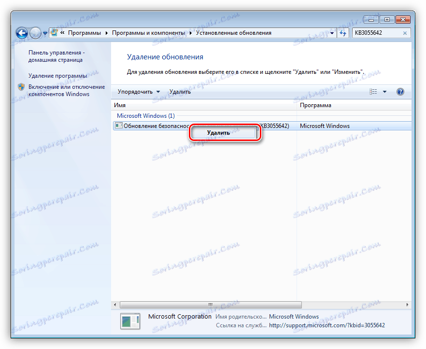The width and height of the screenshot is (426, 349).
Task: Open Панель управления домашняя страница link
Action: (57, 56)
